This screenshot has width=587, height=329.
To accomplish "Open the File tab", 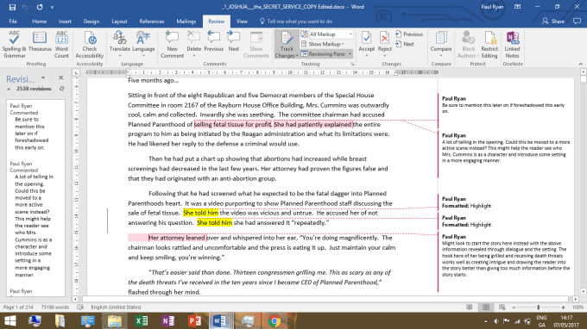I will click(x=13, y=22).
